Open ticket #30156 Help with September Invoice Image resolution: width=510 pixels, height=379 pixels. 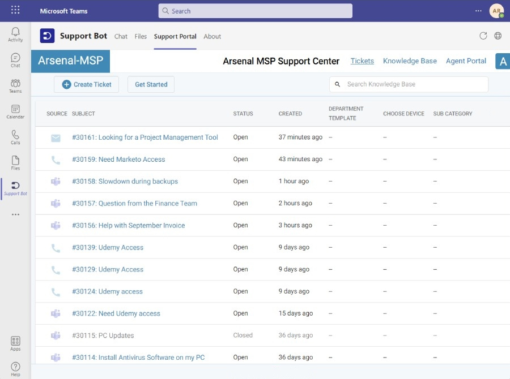point(128,225)
